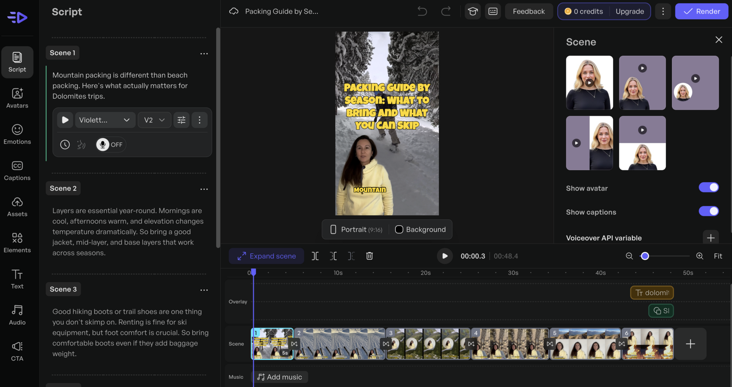The width and height of the screenshot is (732, 387).
Task: Select the dolomit text overlay clip
Action: 652,293
